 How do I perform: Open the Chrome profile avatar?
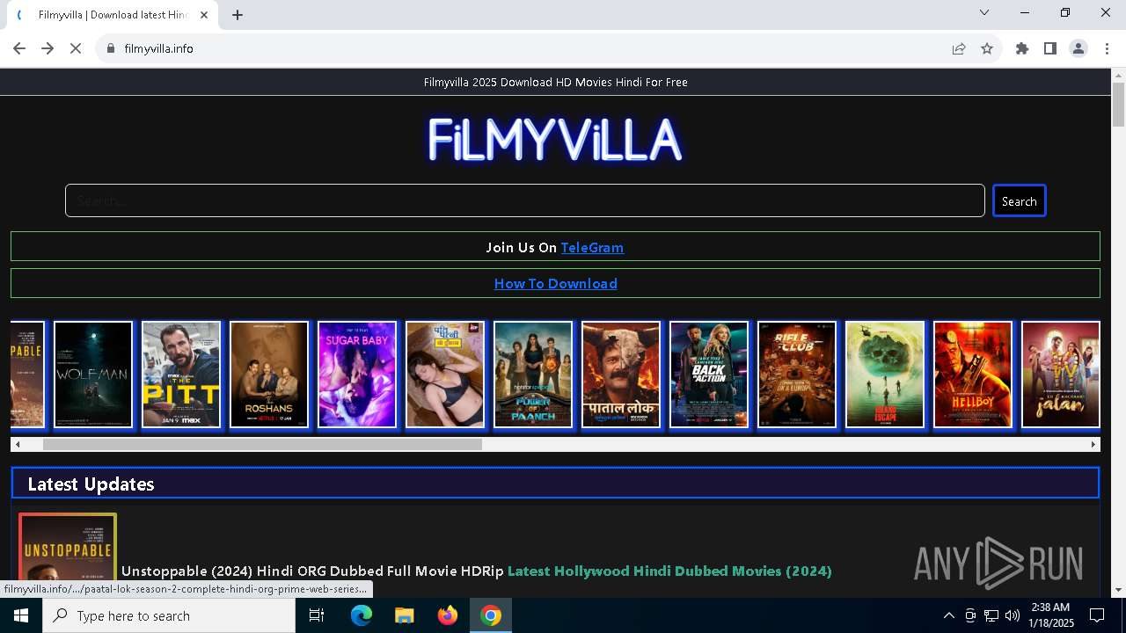(1078, 48)
